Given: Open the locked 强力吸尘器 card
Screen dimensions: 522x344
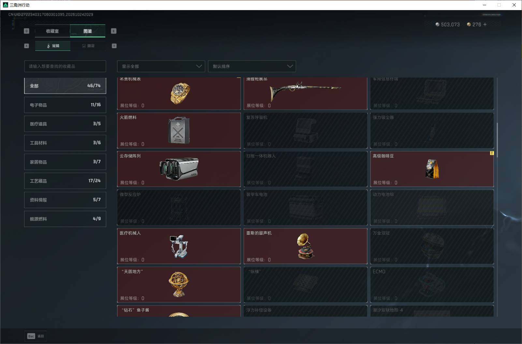Looking at the screenshot, I should click(432, 130).
